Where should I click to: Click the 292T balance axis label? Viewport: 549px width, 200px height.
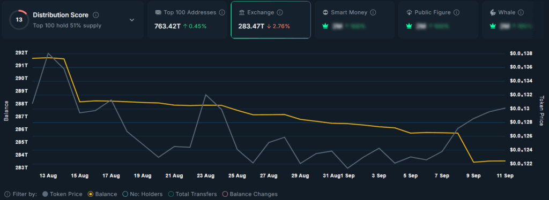pyautogui.click(x=21, y=53)
